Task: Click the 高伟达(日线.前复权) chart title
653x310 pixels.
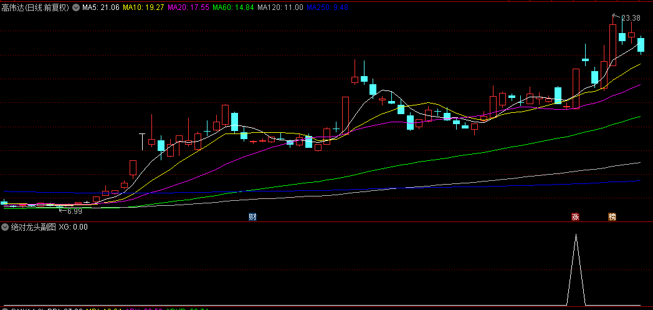Action: [35, 7]
